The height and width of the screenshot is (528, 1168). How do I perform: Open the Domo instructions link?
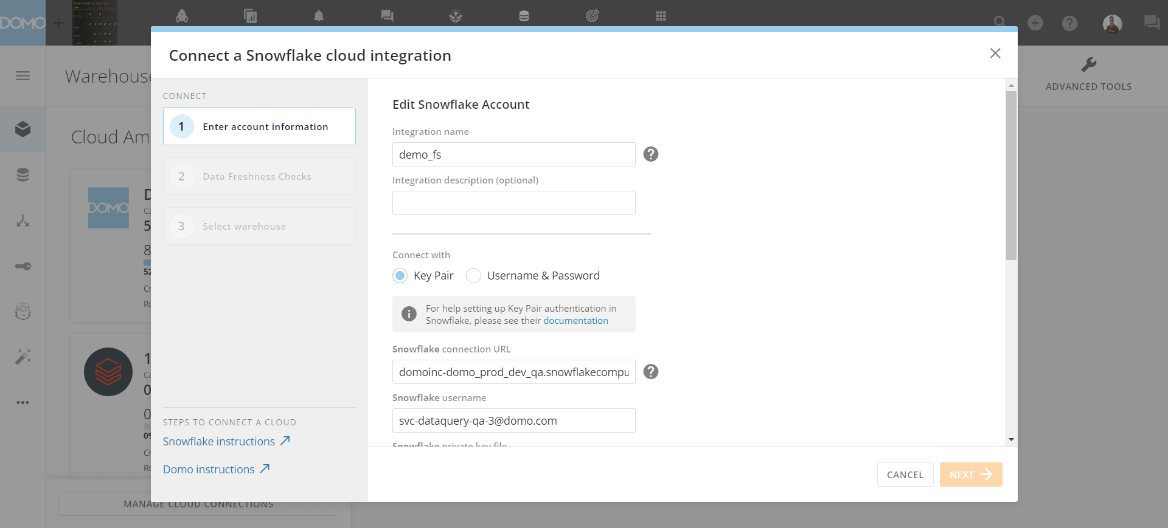(x=216, y=469)
